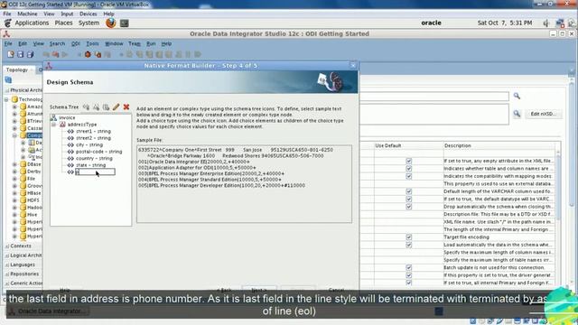Click the second Schema Tree add icon

tap(96, 107)
